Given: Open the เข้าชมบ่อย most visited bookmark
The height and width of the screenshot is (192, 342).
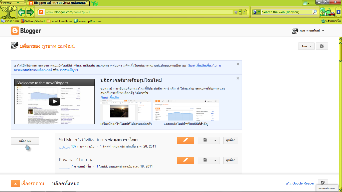Looking at the screenshot, I should coord(10,21).
